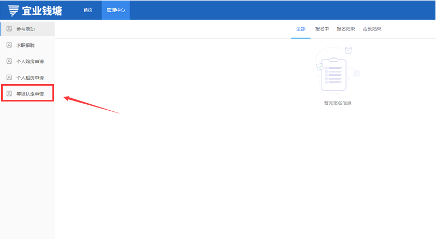Click the person icon beside 求职招聘
The width and height of the screenshot is (436, 239).
coord(9,45)
